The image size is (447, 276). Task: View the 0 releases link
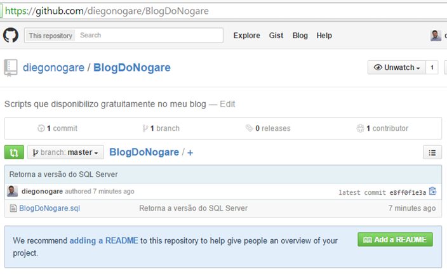(x=268, y=128)
